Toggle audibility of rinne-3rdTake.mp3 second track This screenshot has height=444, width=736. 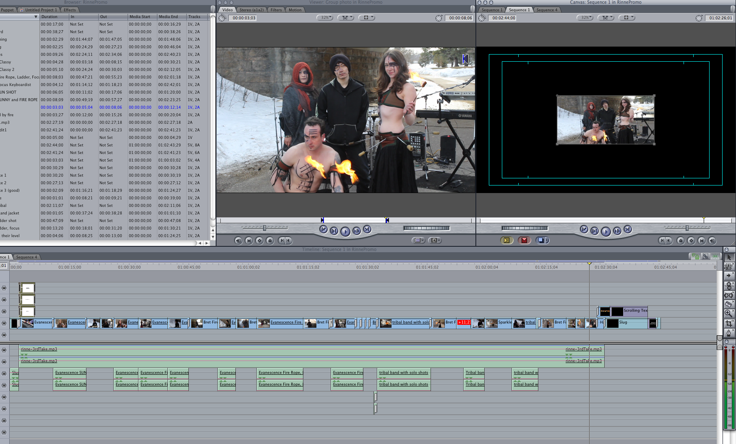point(4,362)
